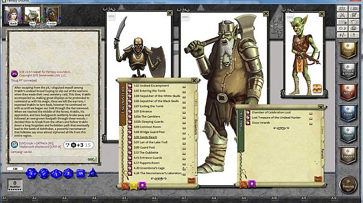Click New in the Encounters window
The image size is (363, 203).
point(191,180)
